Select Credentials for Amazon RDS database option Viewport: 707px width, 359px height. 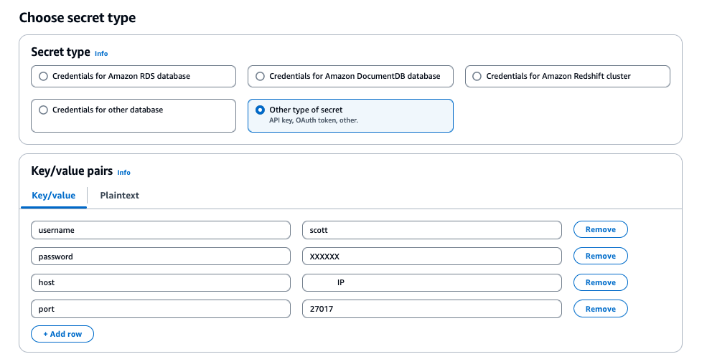click(44, 76)
